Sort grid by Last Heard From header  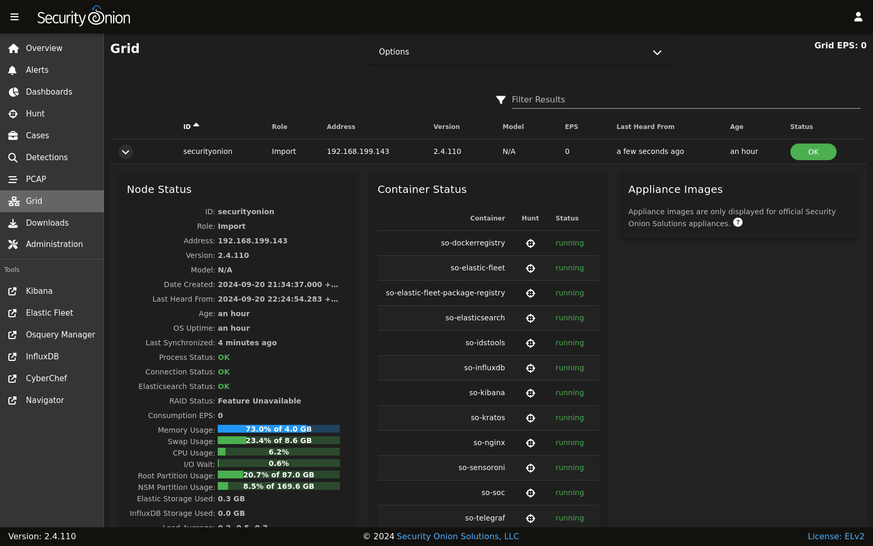tap(645, 127)
